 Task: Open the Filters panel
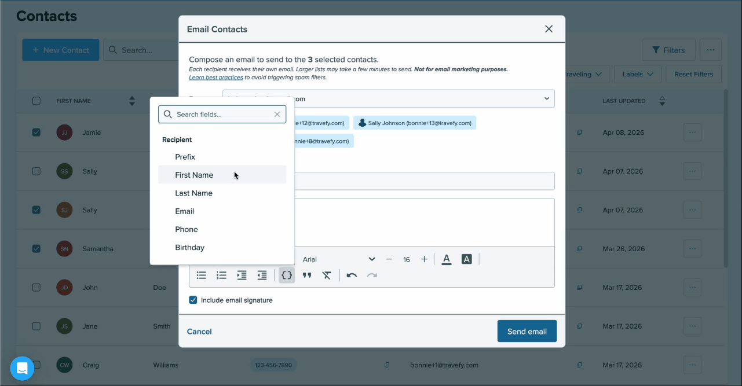(x=668, y=50)
